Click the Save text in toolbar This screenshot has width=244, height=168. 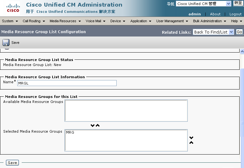pos(15,43)
